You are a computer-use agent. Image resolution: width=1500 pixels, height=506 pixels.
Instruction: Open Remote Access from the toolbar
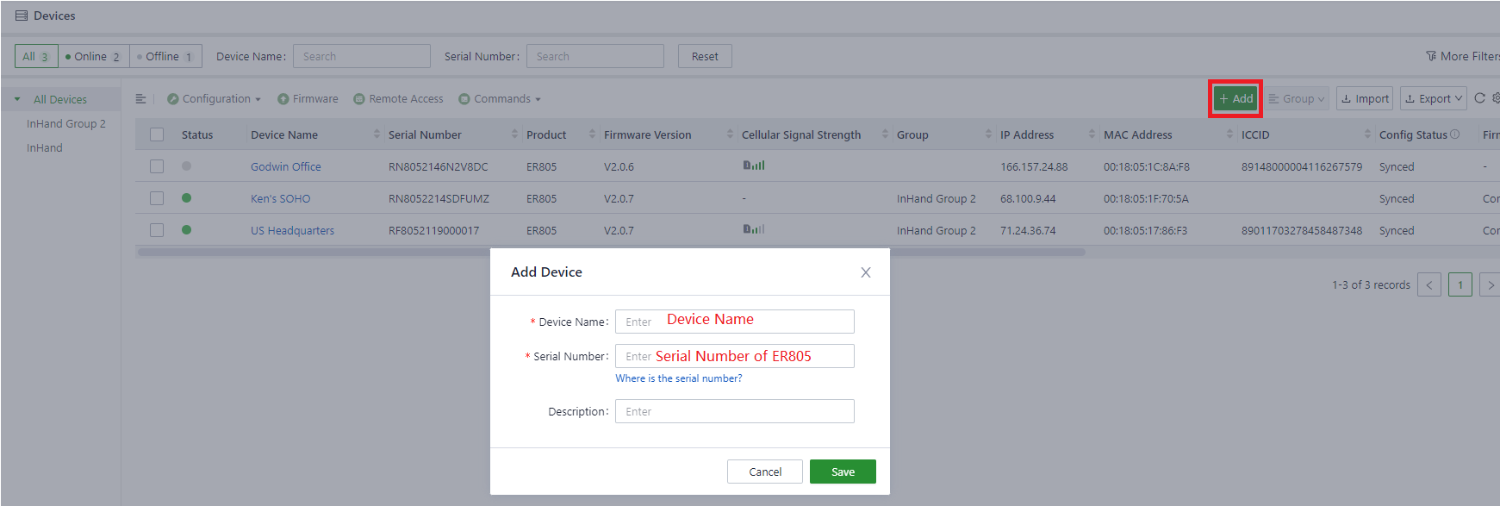click(x=398, y=99)
